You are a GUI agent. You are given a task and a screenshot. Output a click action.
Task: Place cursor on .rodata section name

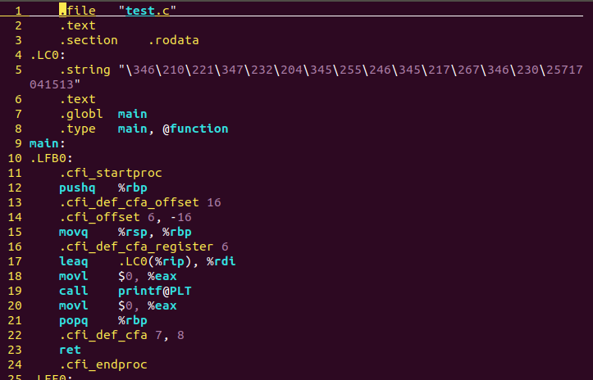point(174,40)
